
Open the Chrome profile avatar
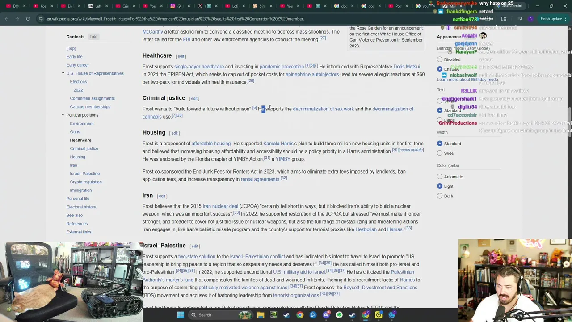[530, 19]
